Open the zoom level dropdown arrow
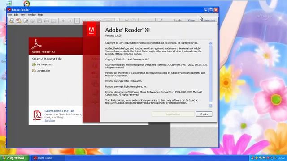 coord(117,20)
